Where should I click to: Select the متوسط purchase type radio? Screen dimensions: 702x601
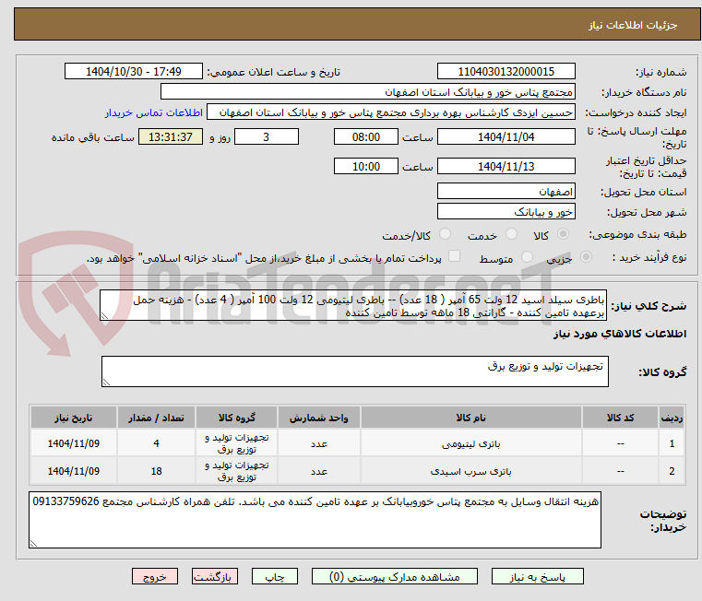tap(527, 257)
